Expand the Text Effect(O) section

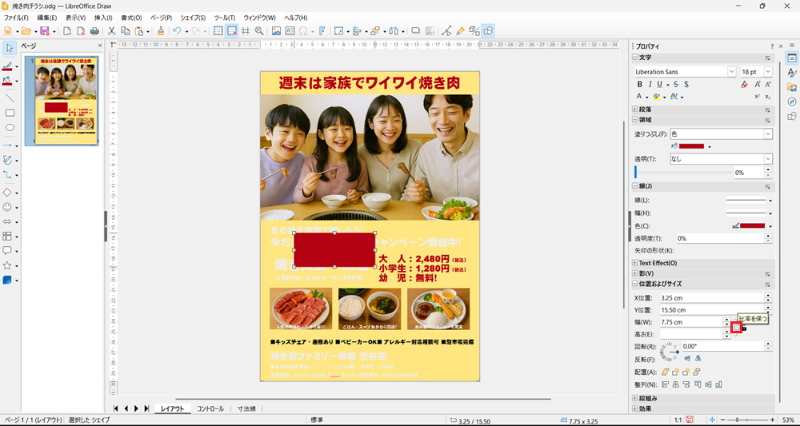click(634, 263)
